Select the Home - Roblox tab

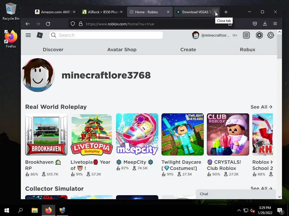coord(150,12)
